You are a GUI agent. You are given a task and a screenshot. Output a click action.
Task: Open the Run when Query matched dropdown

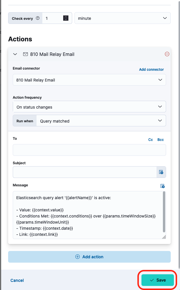pos(101,121)
